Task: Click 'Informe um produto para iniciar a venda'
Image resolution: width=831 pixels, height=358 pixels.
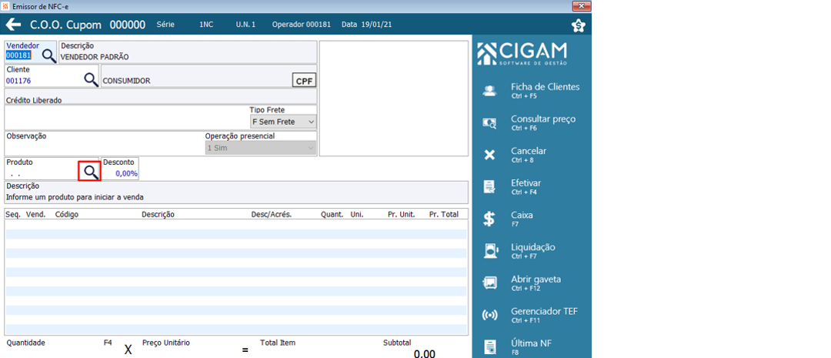Action: pyautogui.click(x=75, y=197)
